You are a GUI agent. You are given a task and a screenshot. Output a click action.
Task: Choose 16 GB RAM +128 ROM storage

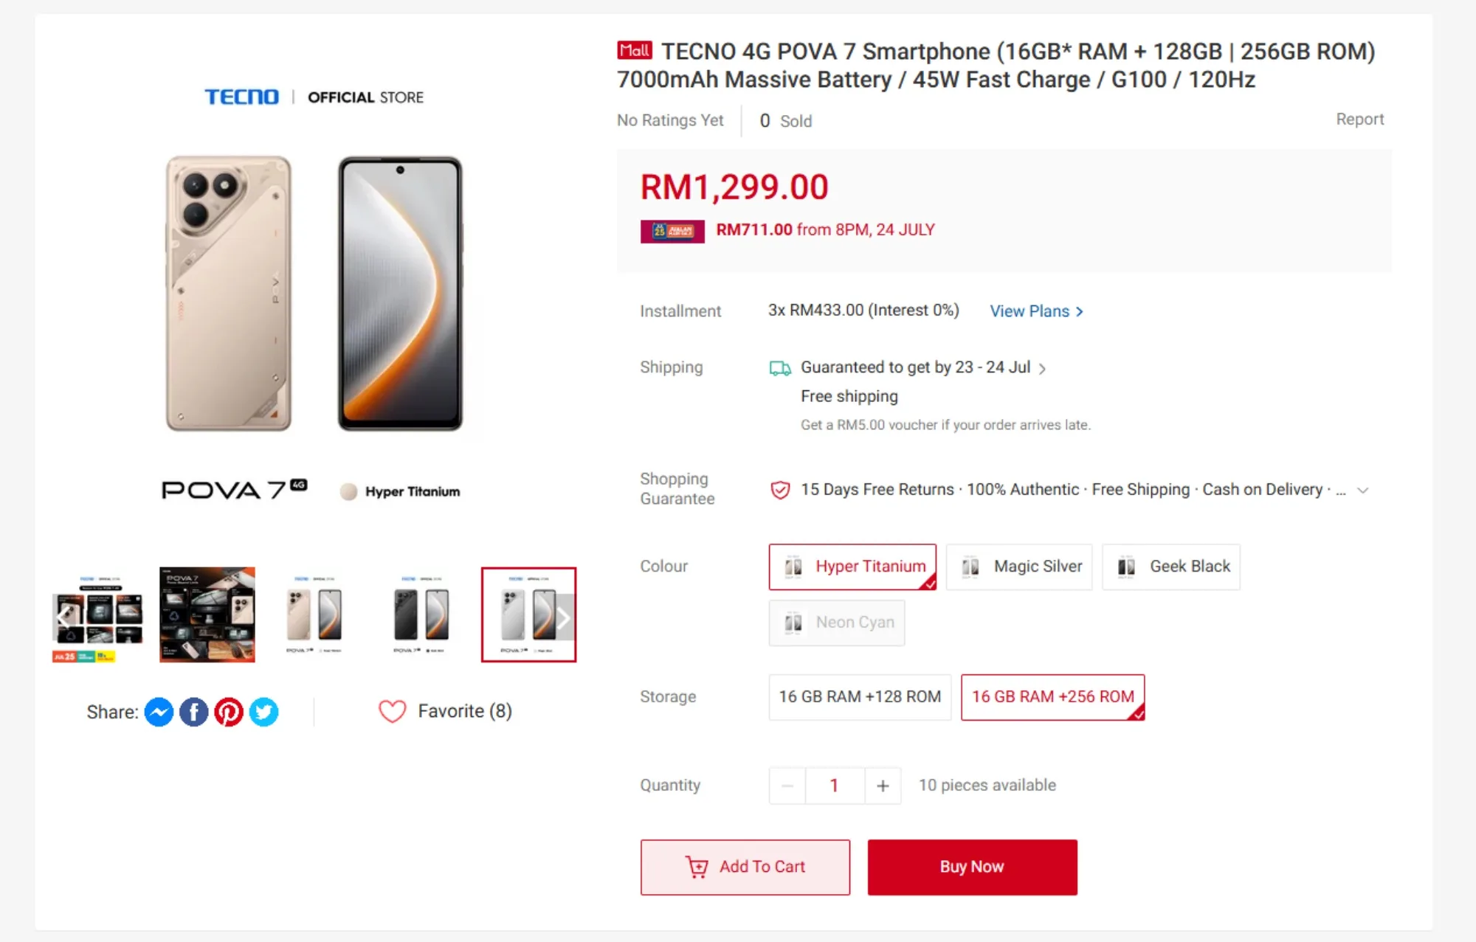point(860,697)
